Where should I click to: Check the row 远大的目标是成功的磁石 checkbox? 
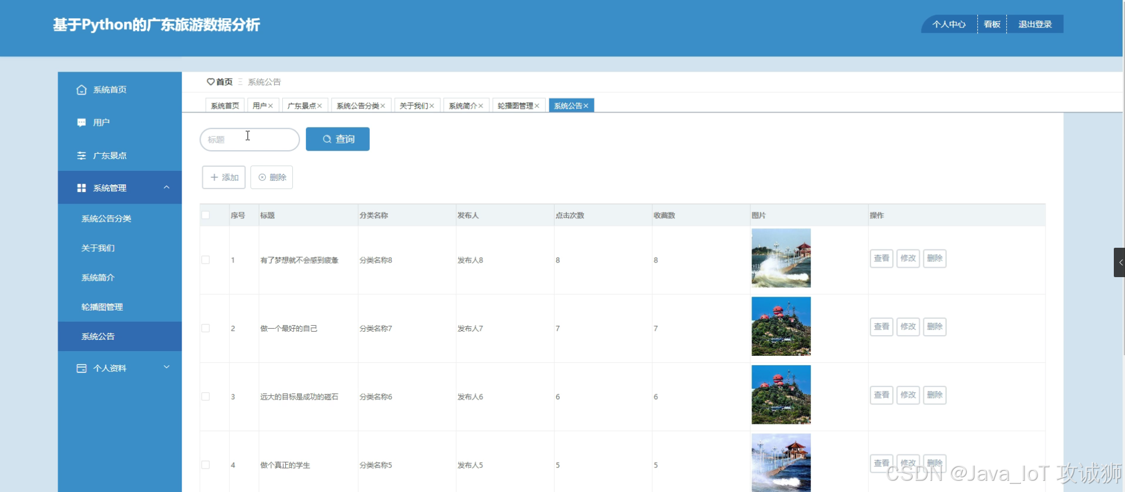pyautogui.click(x=205, y=396)
